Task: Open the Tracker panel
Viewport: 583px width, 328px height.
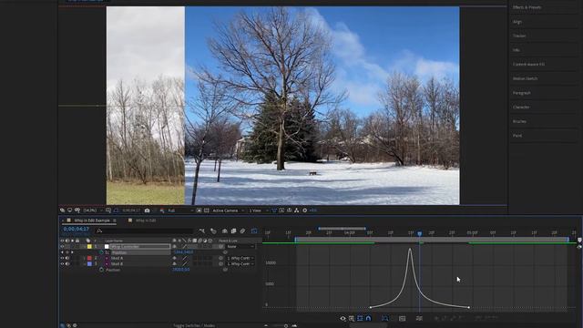Action: 519,36
